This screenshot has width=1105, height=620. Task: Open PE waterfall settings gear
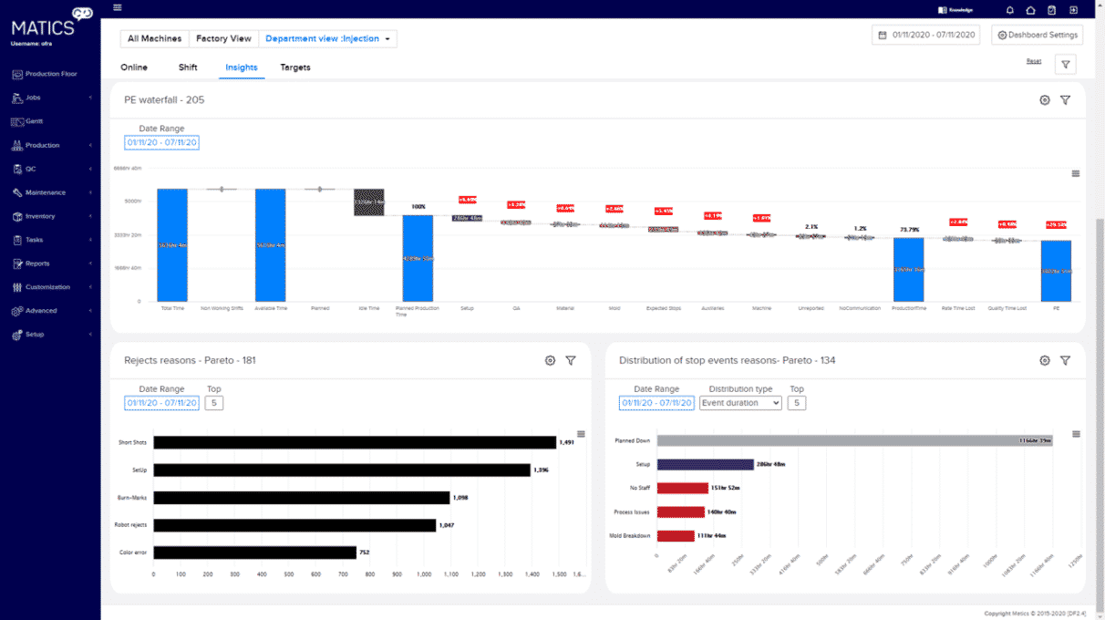coord(1045,100)
